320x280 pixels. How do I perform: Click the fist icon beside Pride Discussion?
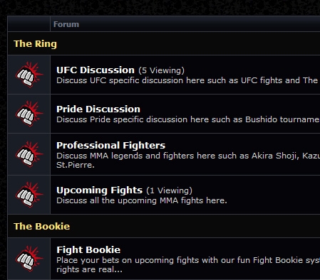click(x=29, y=114)
